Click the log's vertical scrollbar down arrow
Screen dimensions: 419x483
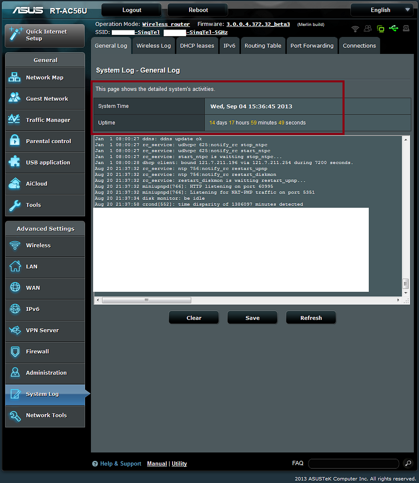pyautogui.click(x=406, y=293)
